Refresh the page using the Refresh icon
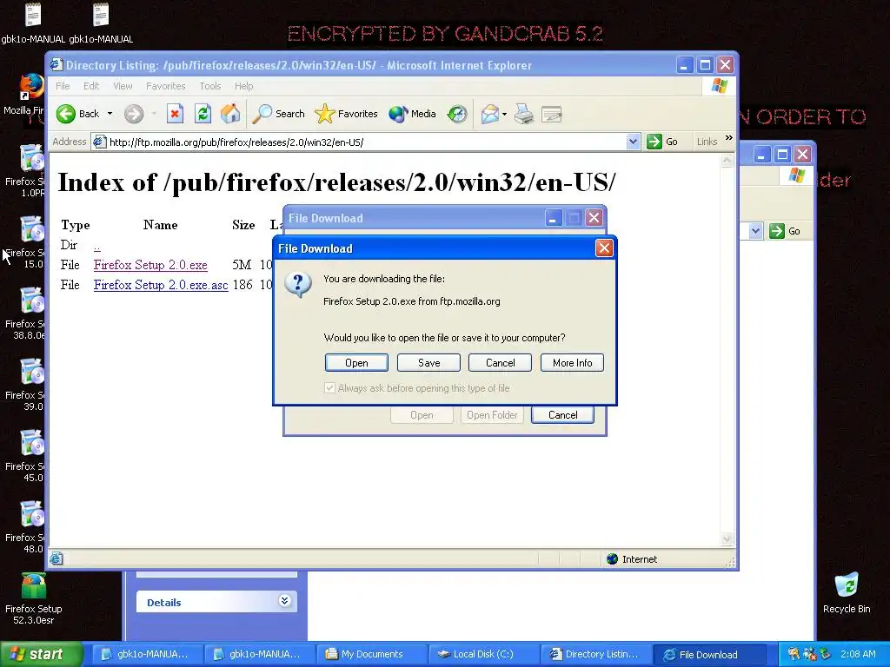This screenshot has height=667, width=890. (203, 114)
